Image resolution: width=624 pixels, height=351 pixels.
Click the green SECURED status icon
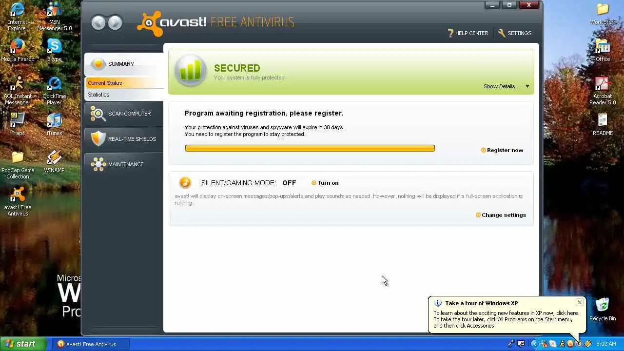point(190,71)
